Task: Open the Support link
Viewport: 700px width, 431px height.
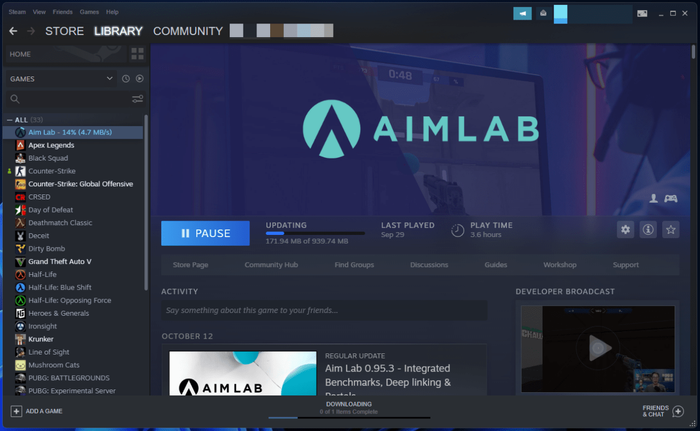Action: tap(626, 265)
